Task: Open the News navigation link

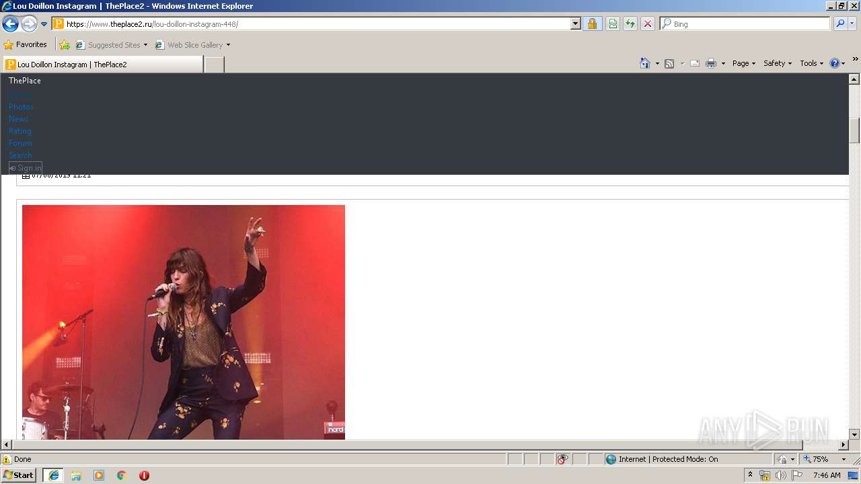Action: click(18, 119)
